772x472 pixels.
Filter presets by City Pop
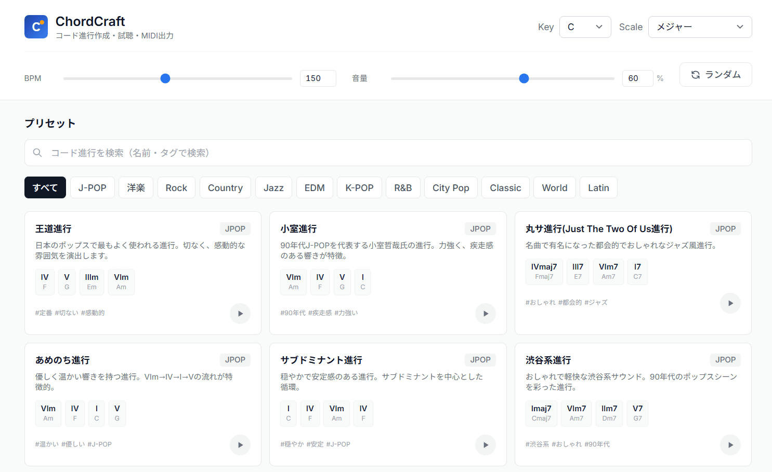point(451,188)
